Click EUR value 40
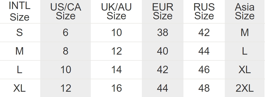265x97 pixels. pyautogui.click(x=163, y=51)
